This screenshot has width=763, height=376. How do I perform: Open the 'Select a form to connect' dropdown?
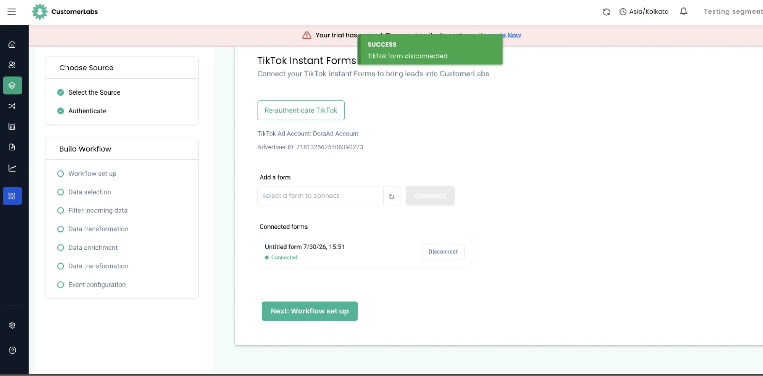click(320, 196)
